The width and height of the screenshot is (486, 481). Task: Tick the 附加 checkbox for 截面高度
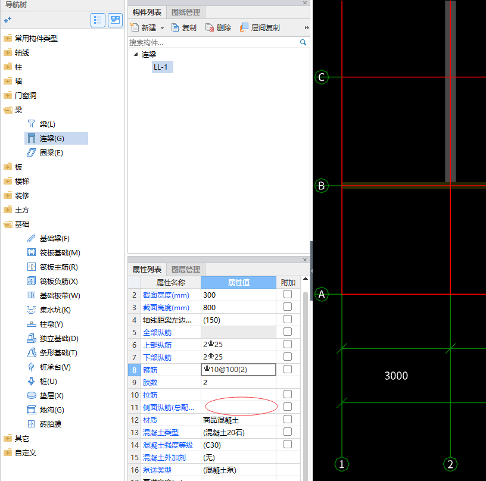click(288, 307)
